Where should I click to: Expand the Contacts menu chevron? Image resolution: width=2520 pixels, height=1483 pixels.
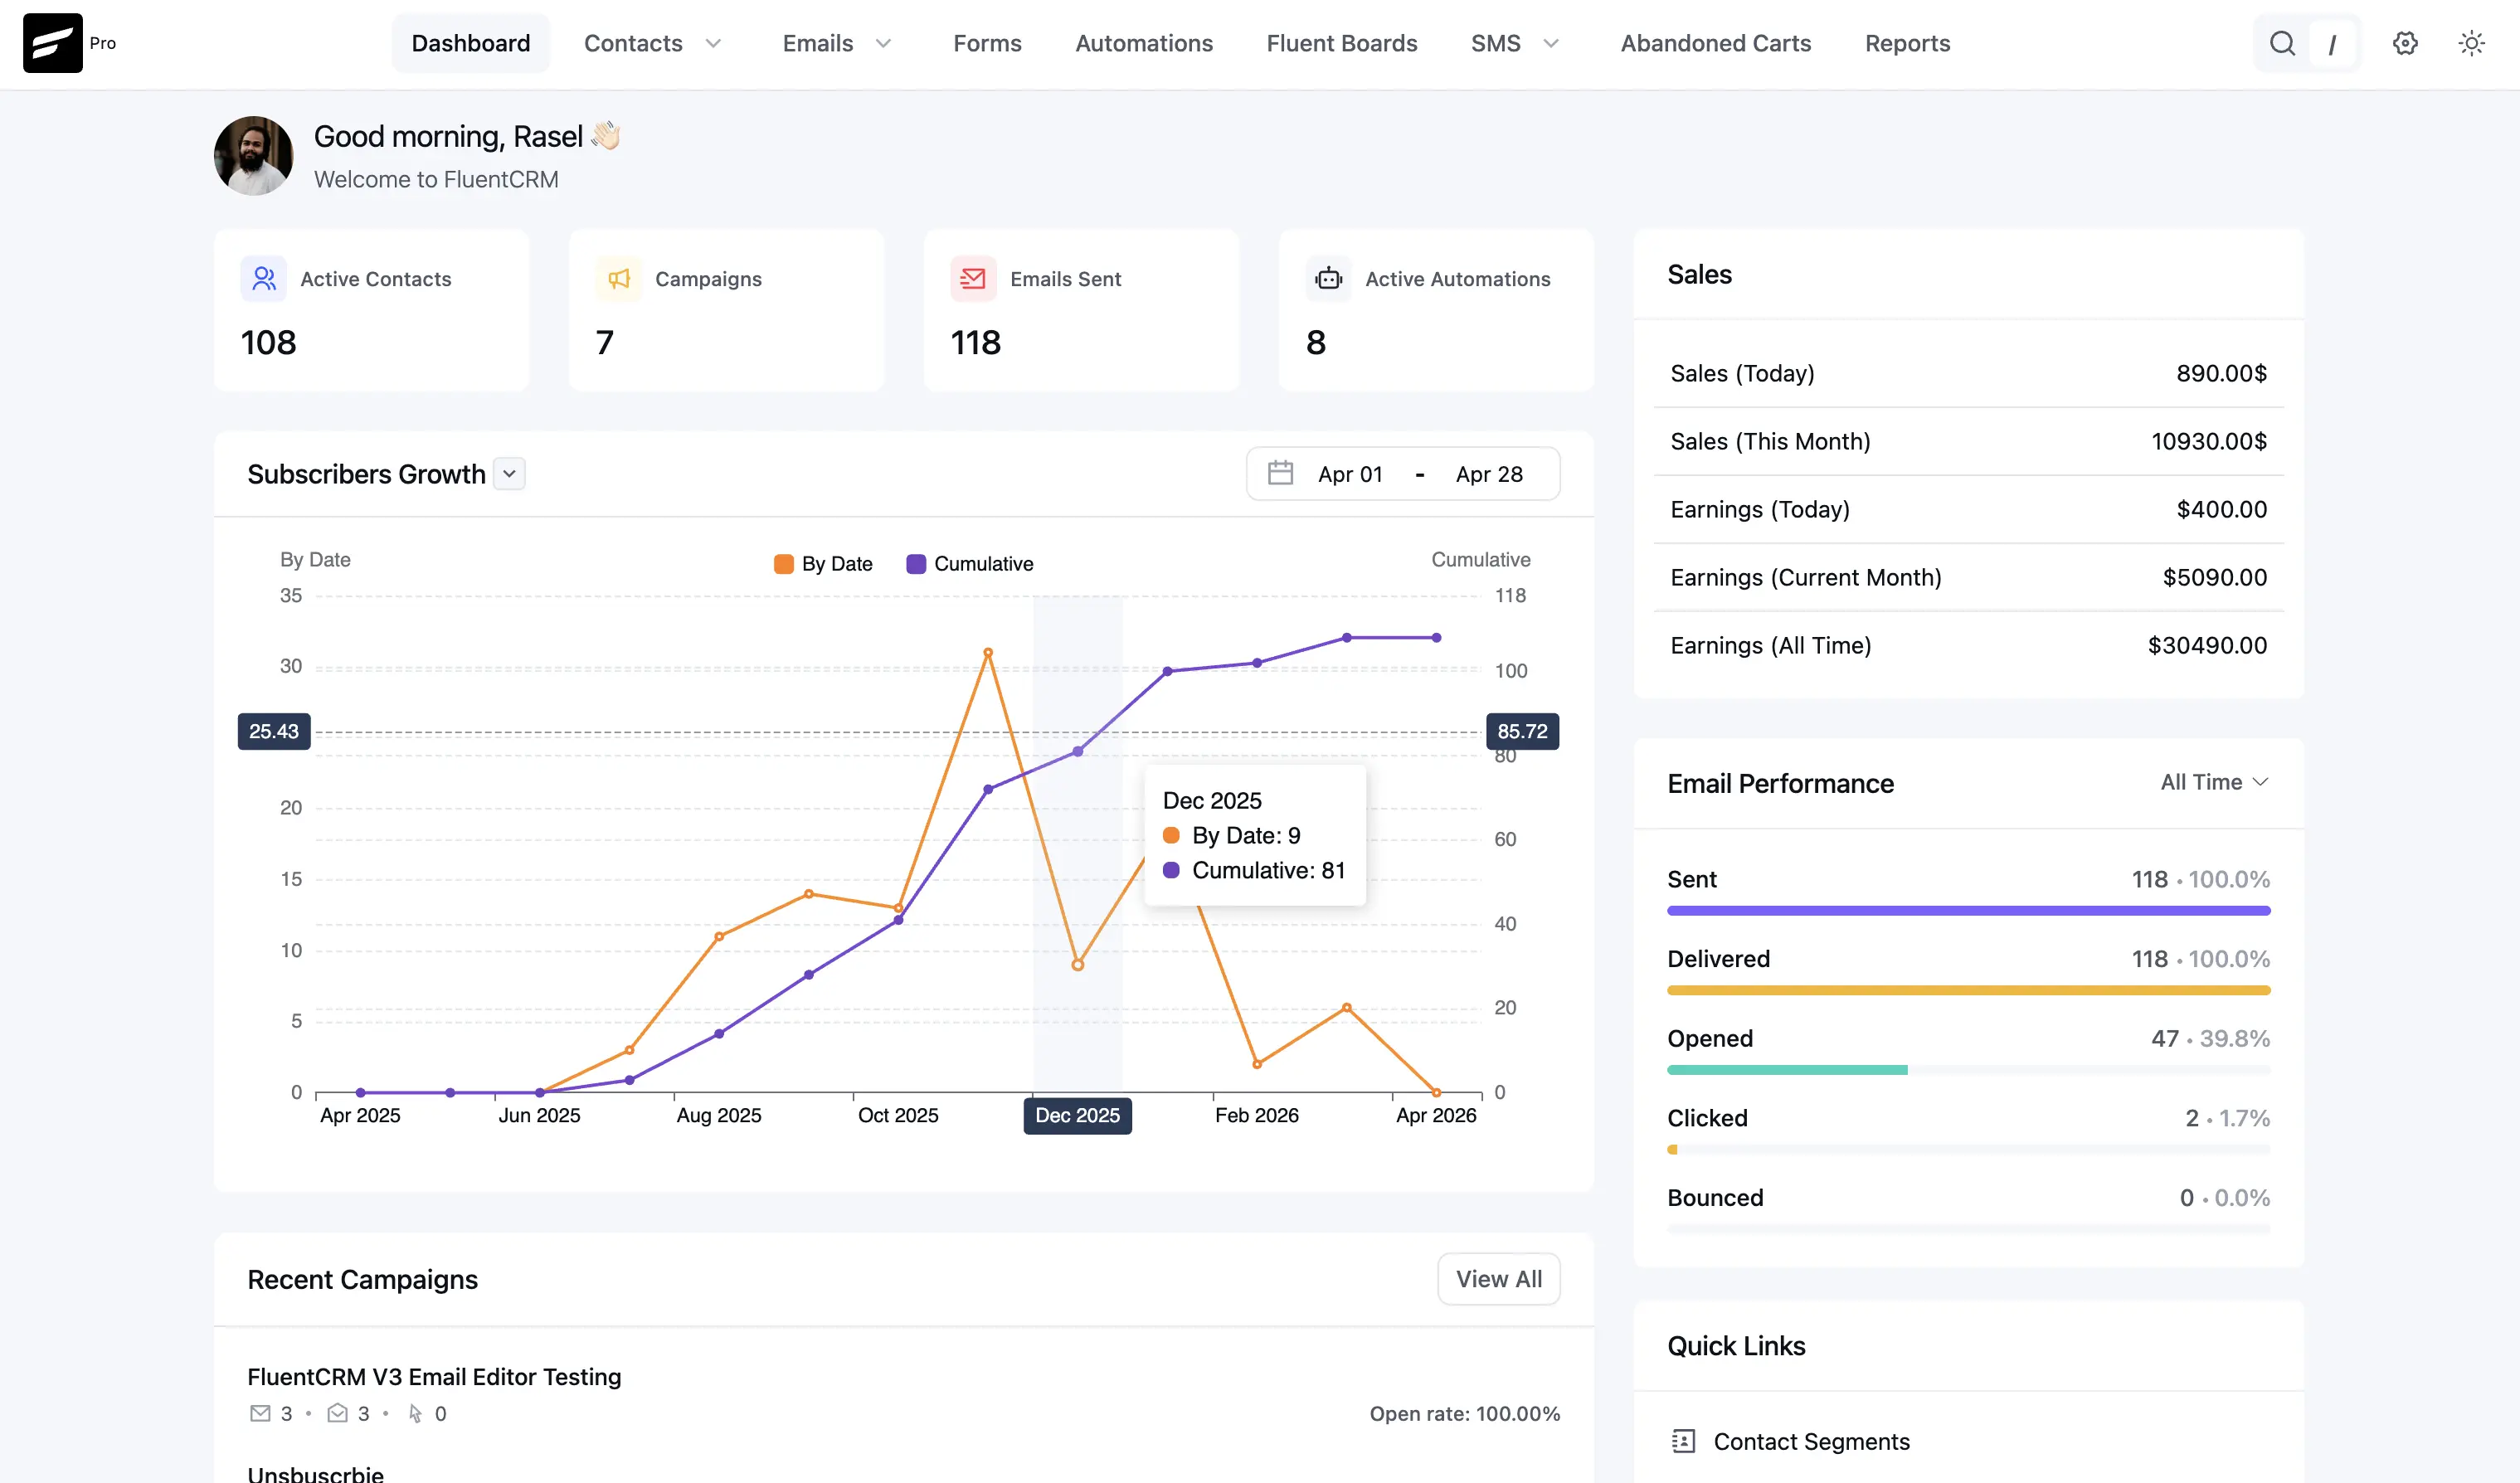tap(713, 43)
